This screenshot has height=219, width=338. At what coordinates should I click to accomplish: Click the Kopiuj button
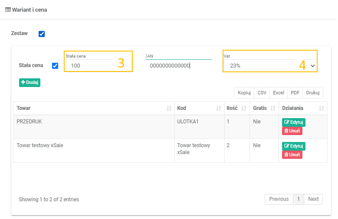point(244,93)
